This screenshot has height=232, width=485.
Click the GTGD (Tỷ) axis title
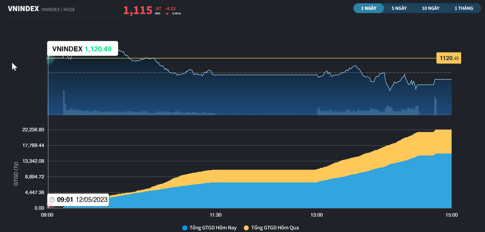click(x=16, y=174)
